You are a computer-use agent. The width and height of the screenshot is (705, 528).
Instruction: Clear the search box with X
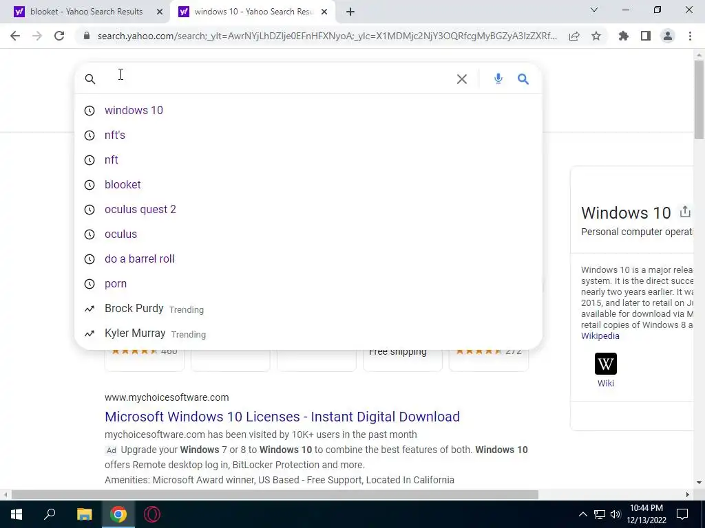click(x=462, y=79)
